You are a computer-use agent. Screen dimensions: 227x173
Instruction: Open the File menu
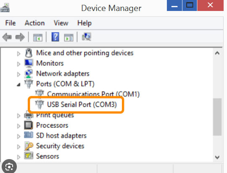11,23
